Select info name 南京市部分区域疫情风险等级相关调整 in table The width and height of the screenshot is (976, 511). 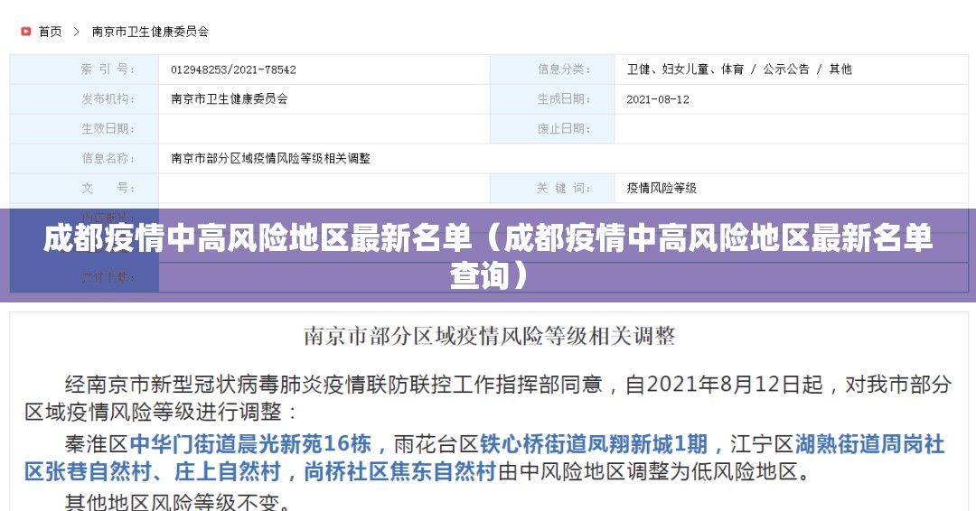click(x=270, y=159)
